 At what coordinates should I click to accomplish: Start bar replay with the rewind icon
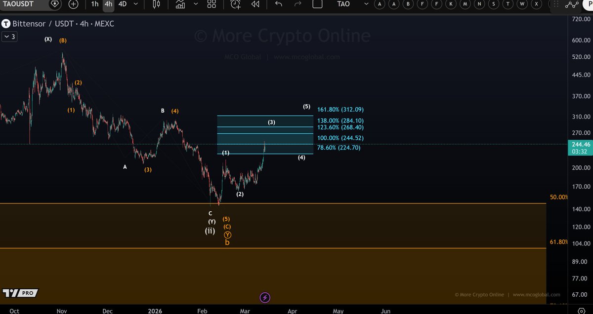click(x=255, y=4)
